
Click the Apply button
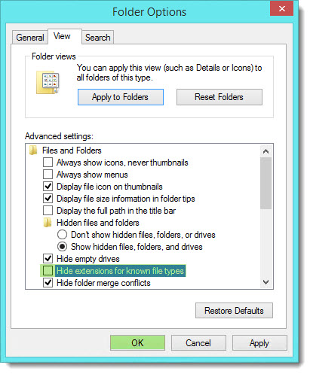(x=259, y=343)
